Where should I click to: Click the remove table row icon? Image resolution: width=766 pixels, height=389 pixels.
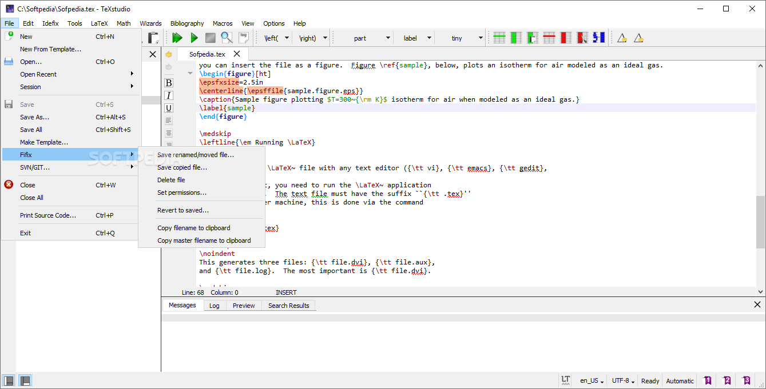coord(549,38)
